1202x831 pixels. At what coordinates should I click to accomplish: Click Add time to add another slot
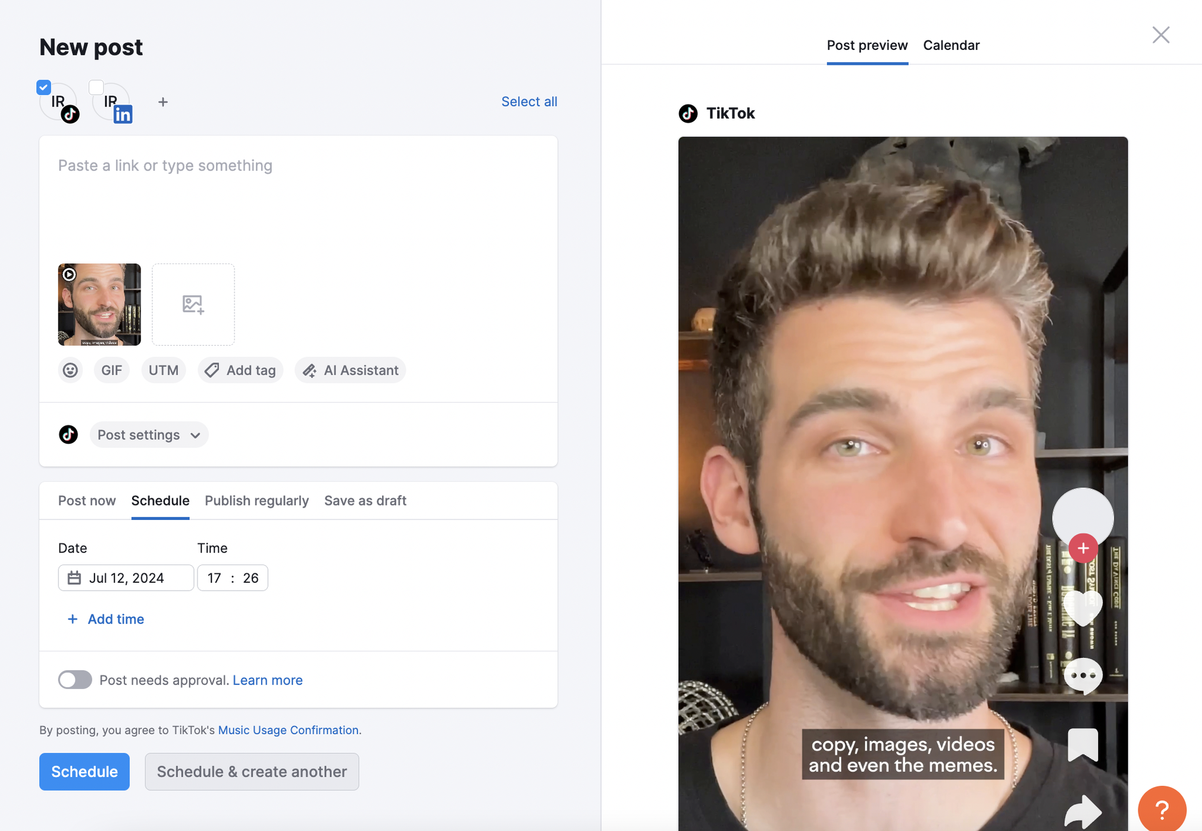click(x=105, y=618)
